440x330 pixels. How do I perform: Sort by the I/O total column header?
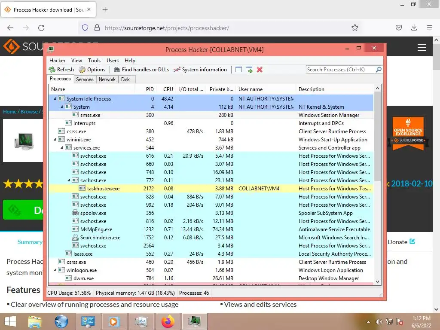coord(191,89)
